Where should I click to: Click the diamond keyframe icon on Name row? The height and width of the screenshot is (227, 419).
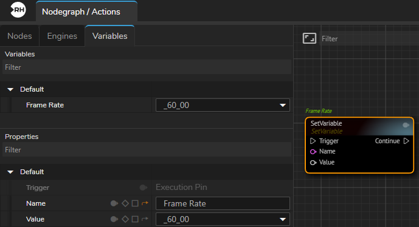125,203
